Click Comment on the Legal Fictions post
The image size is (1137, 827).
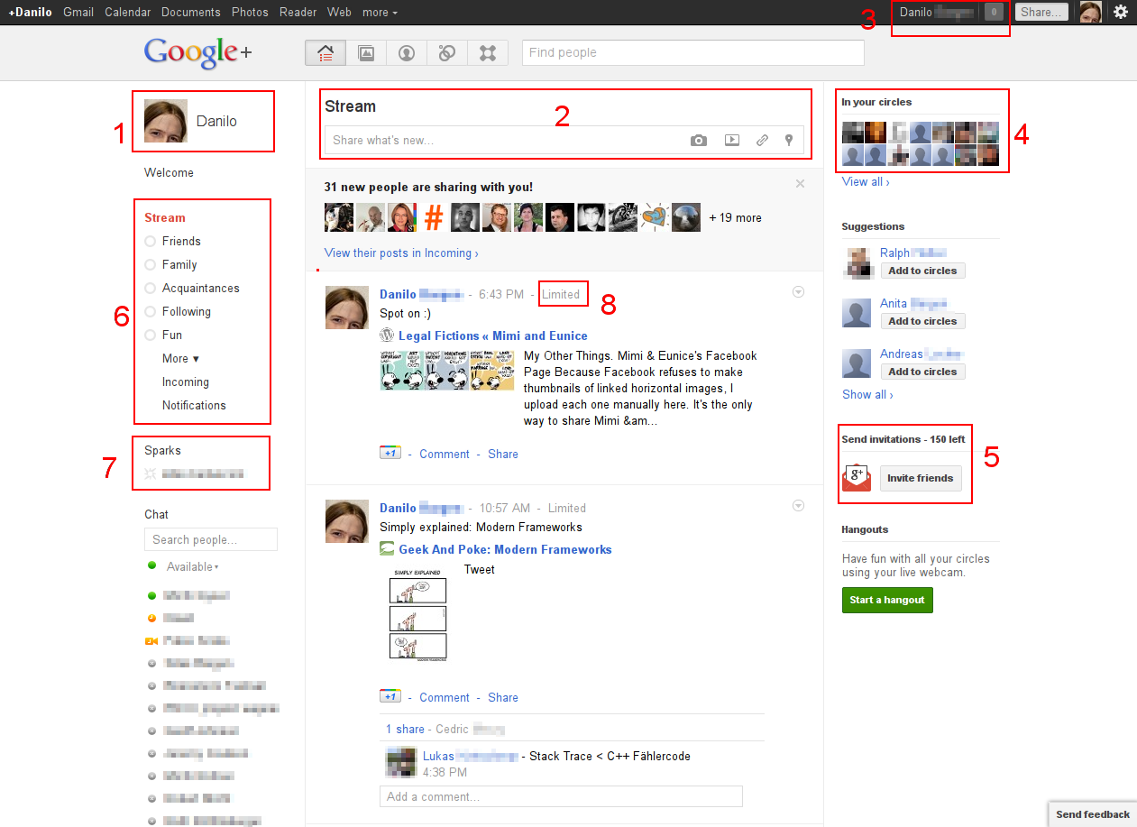[445, 454]
